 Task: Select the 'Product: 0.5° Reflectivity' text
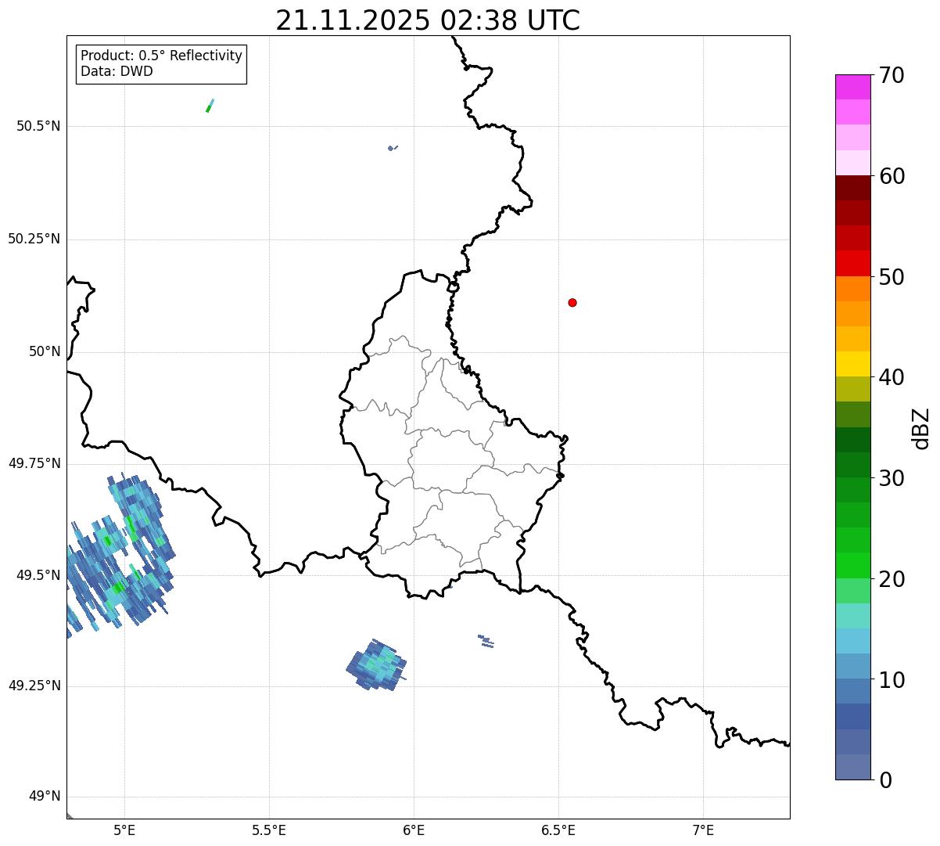[161, 56]
